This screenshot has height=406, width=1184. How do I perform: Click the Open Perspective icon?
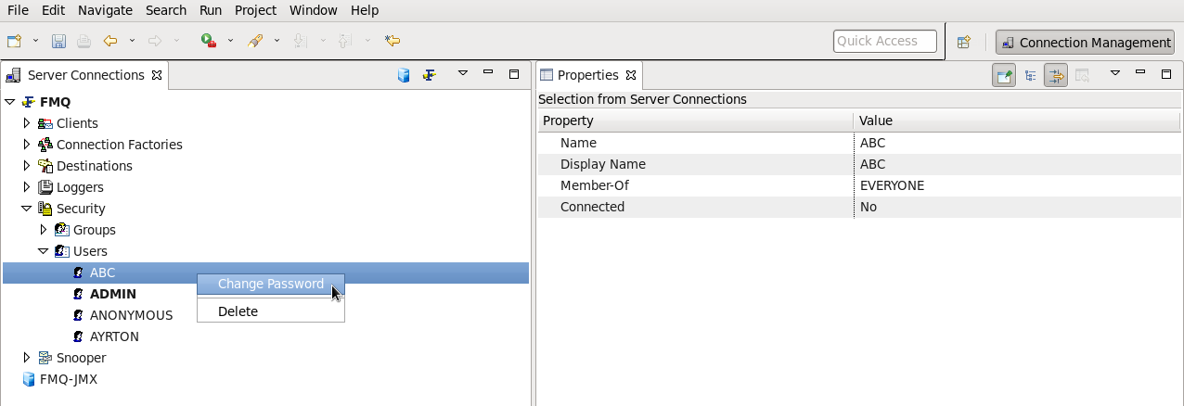(x=964, y=42)
